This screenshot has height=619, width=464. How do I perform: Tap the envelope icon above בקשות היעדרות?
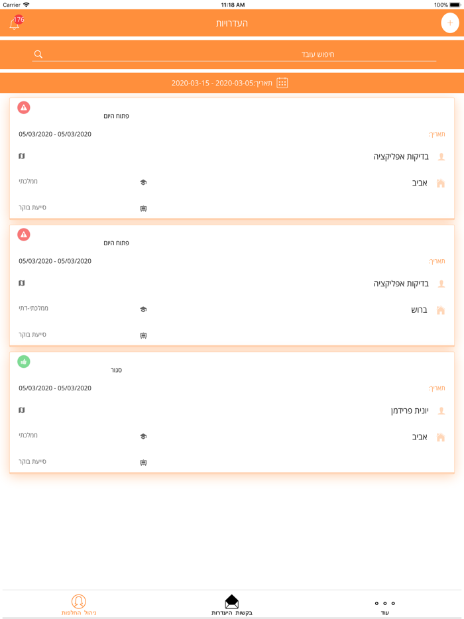point(231,600)
